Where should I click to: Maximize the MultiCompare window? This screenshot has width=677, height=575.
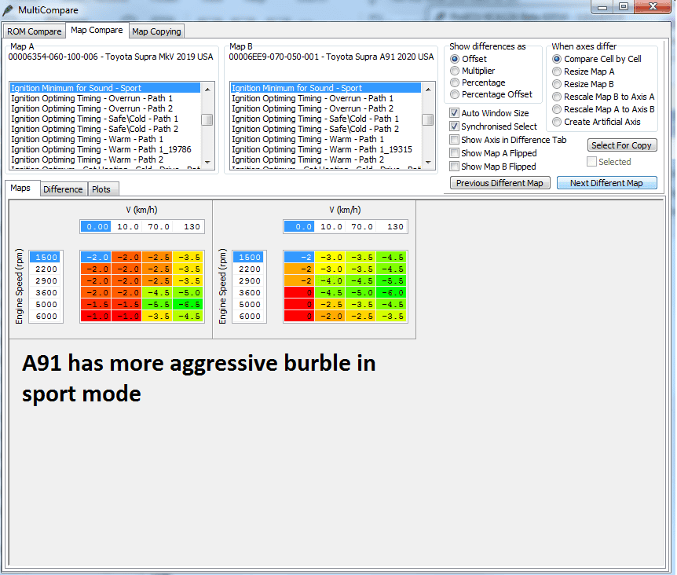coord(624,7)
